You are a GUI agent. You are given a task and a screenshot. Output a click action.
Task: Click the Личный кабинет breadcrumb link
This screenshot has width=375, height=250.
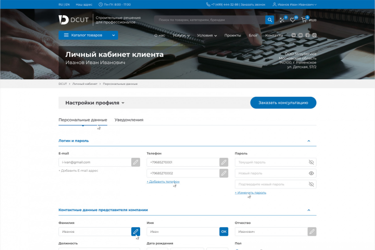(x=85, y=84)
